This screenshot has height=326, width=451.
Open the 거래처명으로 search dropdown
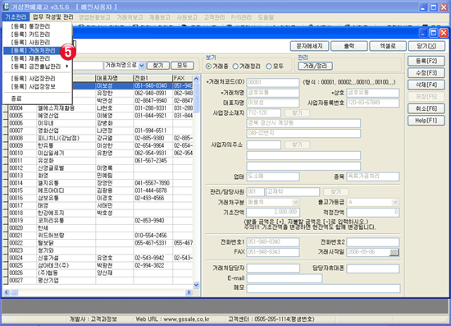(x=142, y=66)
